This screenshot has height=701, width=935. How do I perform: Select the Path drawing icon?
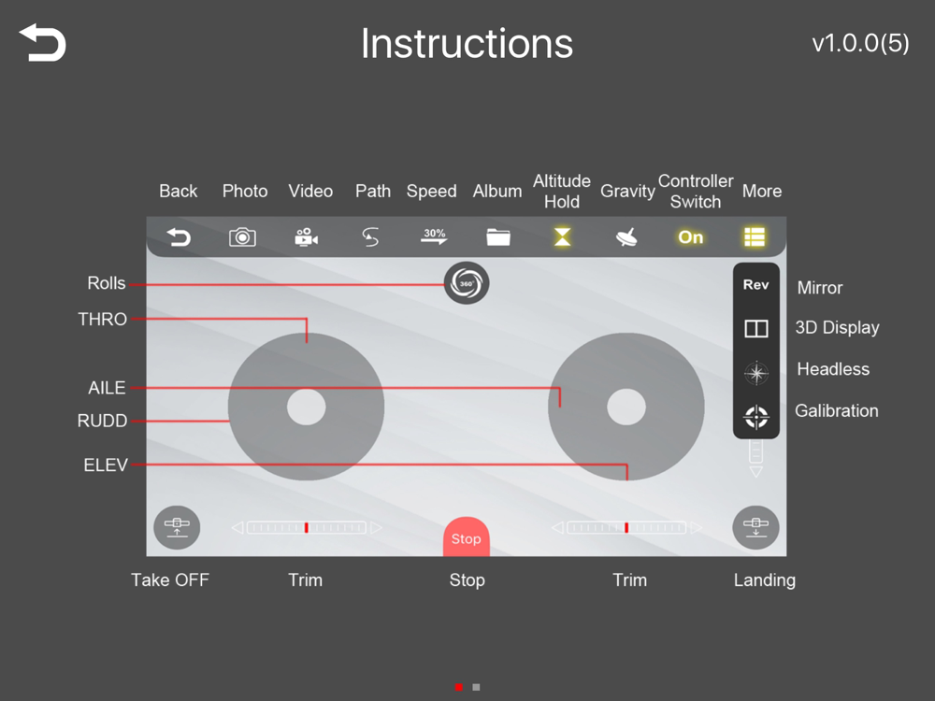pos(370,237)
